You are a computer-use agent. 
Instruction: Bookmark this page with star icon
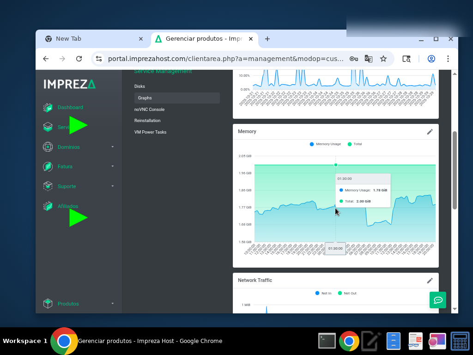click(383, 59)
